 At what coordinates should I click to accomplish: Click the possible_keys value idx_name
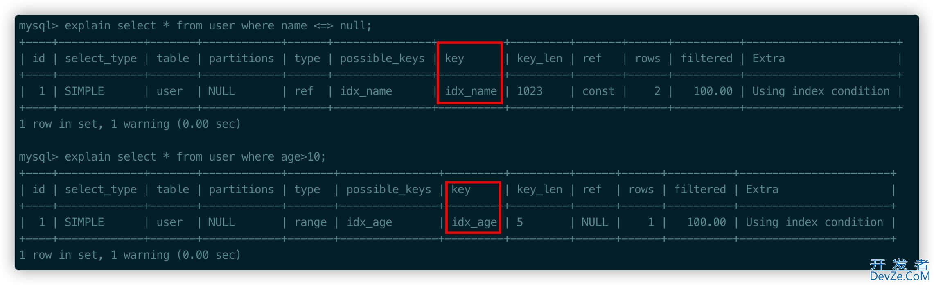coord(366,91)
